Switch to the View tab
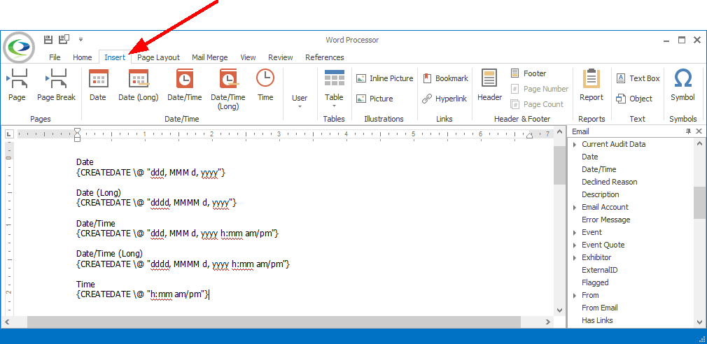The height and width of the screenshot is (344, 707). [x=248, y=57]
